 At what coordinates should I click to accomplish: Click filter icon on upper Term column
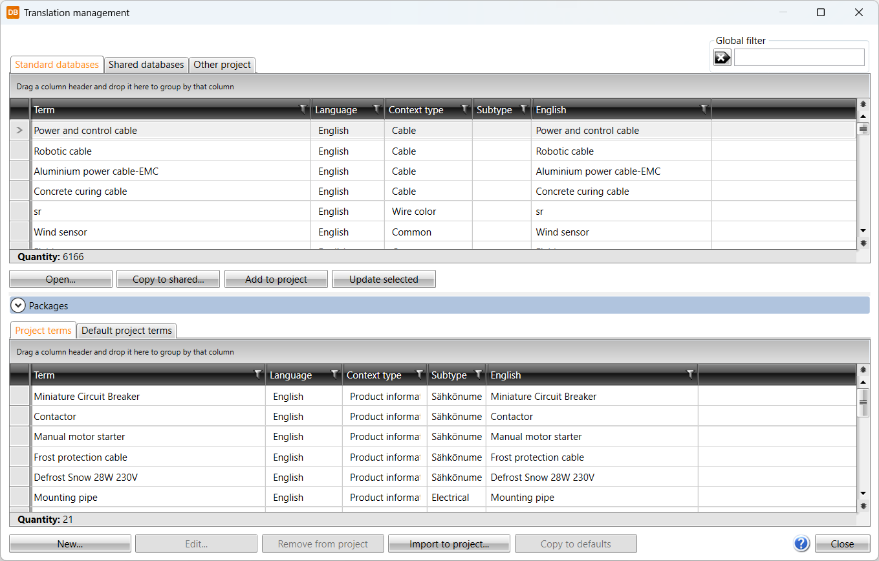click(x=303, y=109)
